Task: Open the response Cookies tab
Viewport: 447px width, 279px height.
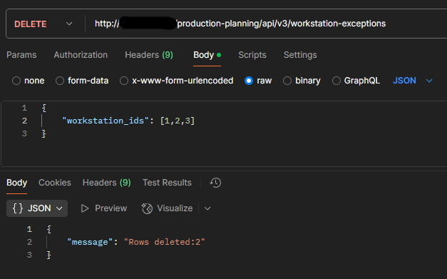Action: click(55, 183)
